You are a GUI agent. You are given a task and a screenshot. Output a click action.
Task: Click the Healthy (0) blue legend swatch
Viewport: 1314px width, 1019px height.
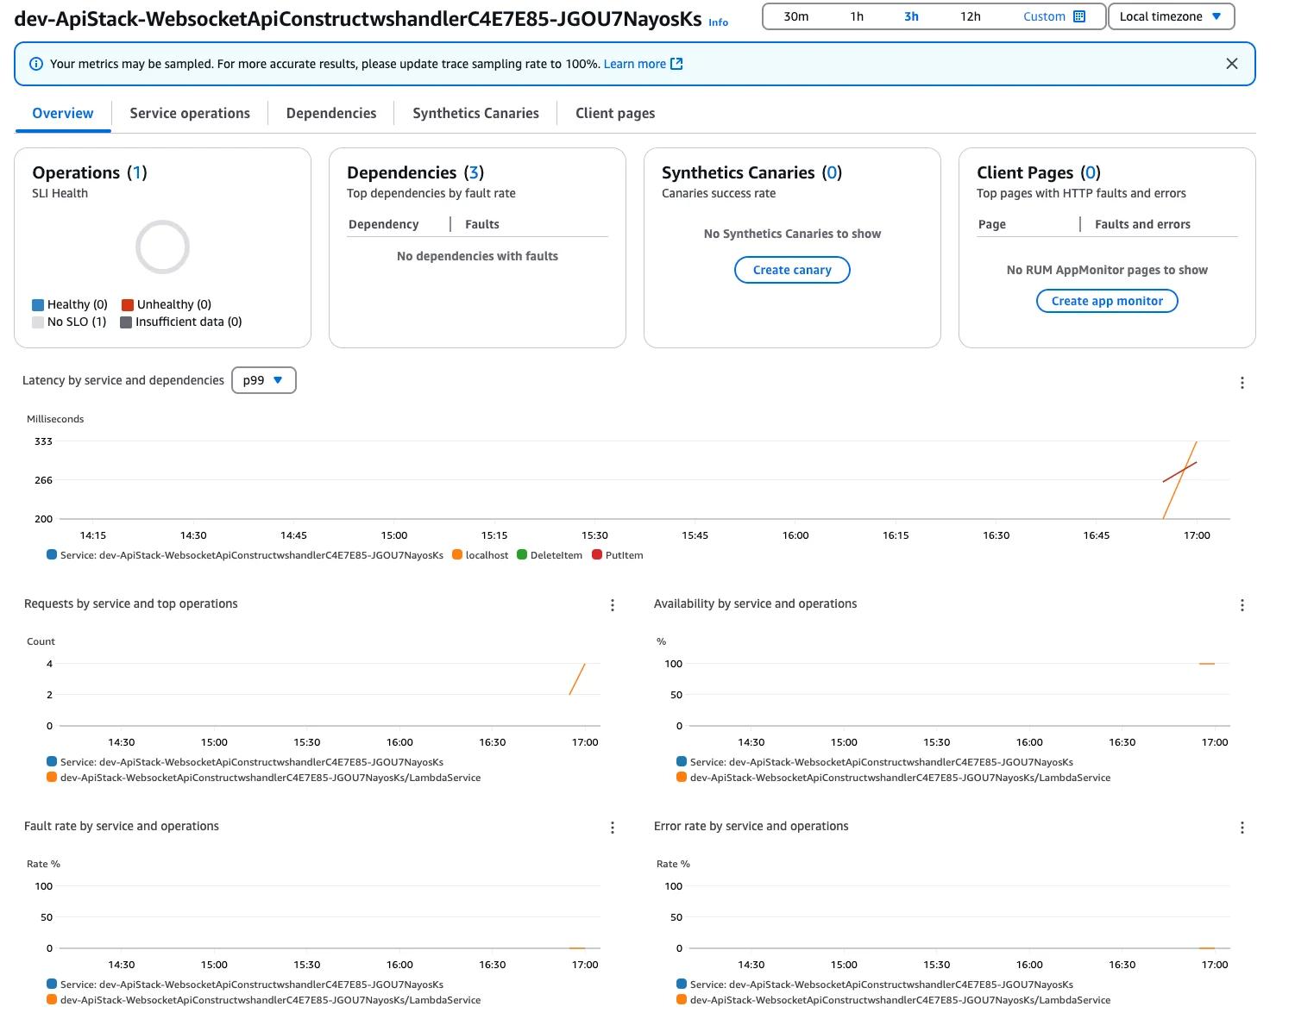[38, 304]
